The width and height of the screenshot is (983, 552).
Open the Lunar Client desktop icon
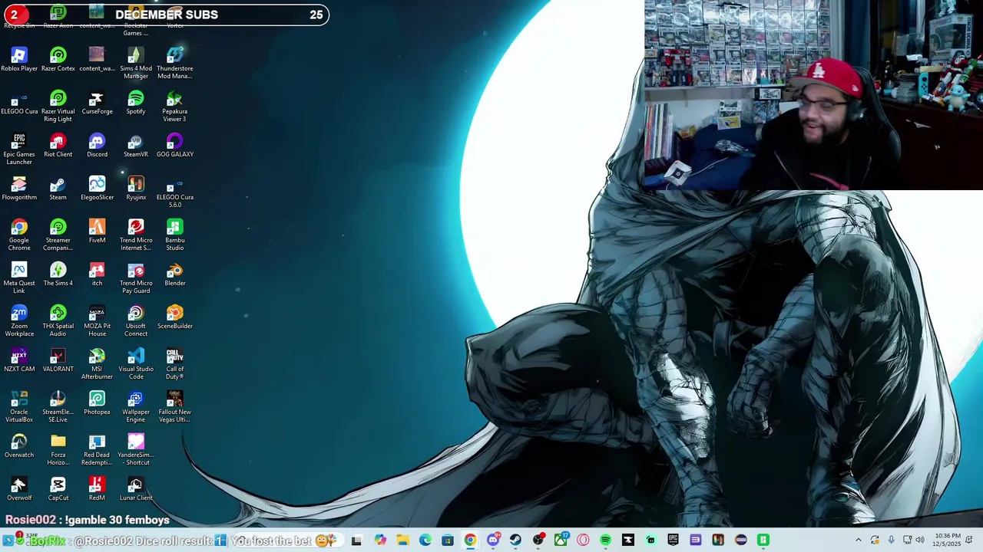click(x=136, y=489)
